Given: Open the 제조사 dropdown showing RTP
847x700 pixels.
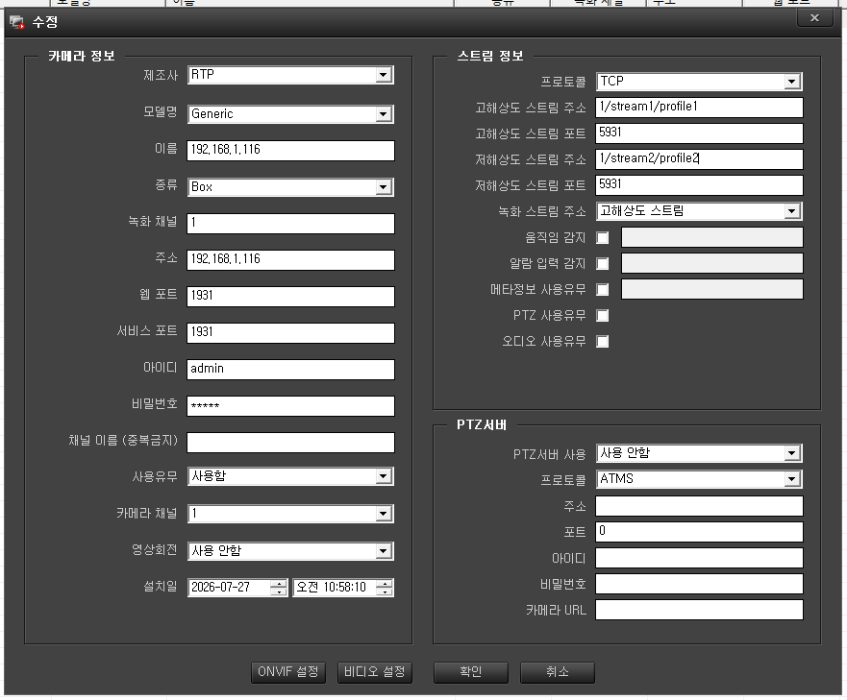Looking at the screenshot, I should pos(384,75).
